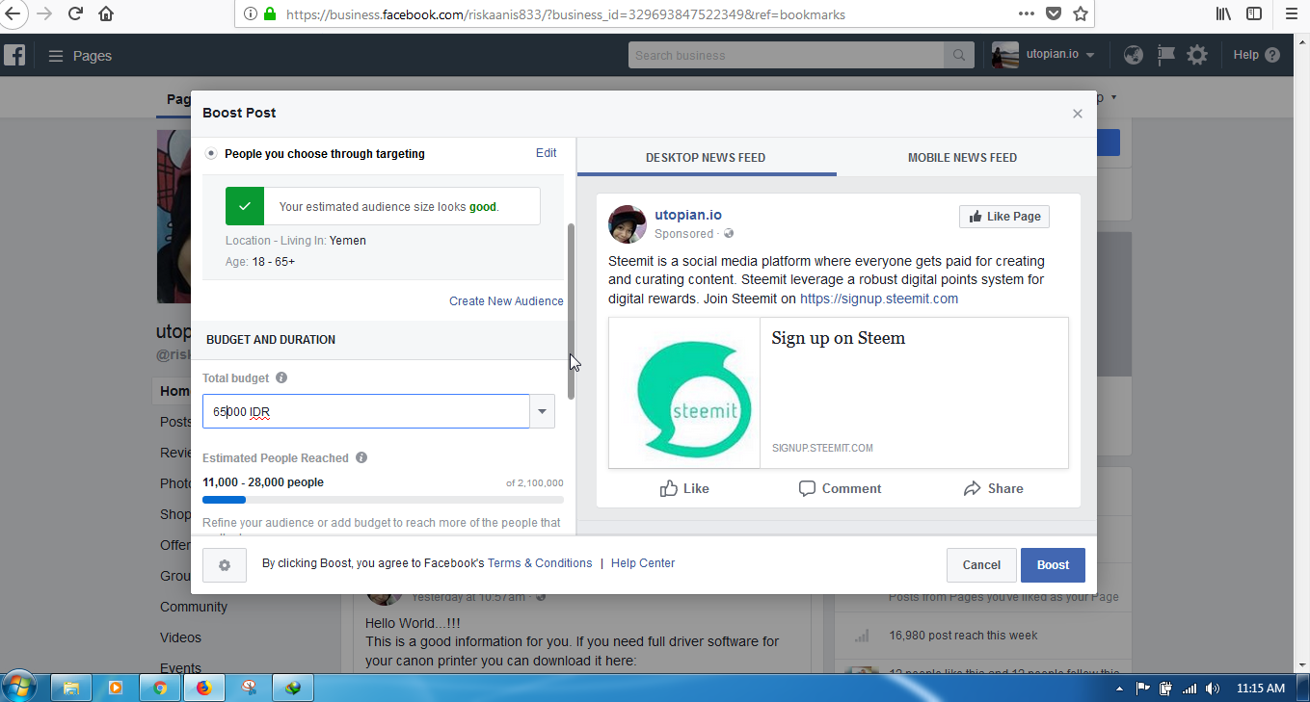
Task: Click the Boost dialog scrollbar
Action: tap(571, 312)
